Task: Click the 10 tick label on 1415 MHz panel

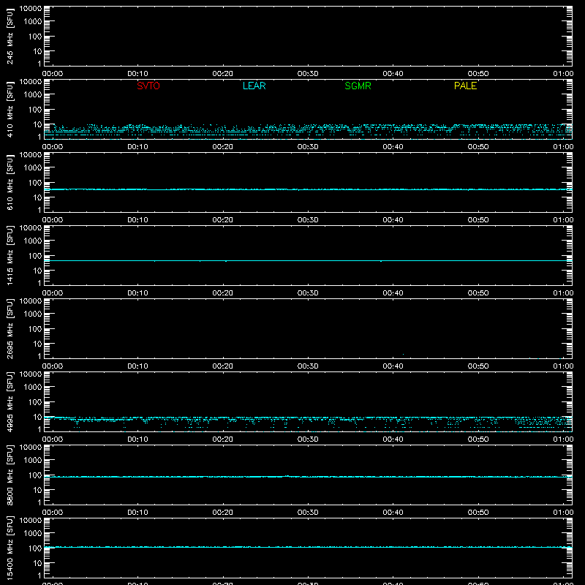Action: pyautogui.click(x=37, y=271)
